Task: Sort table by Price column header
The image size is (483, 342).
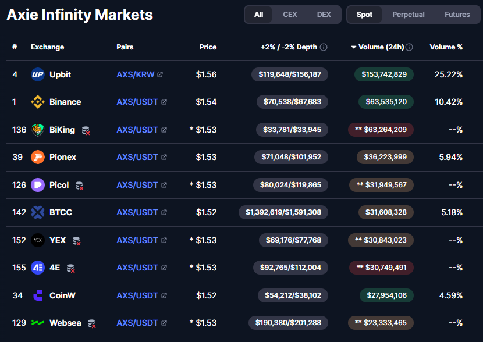Action: (208, 47)
